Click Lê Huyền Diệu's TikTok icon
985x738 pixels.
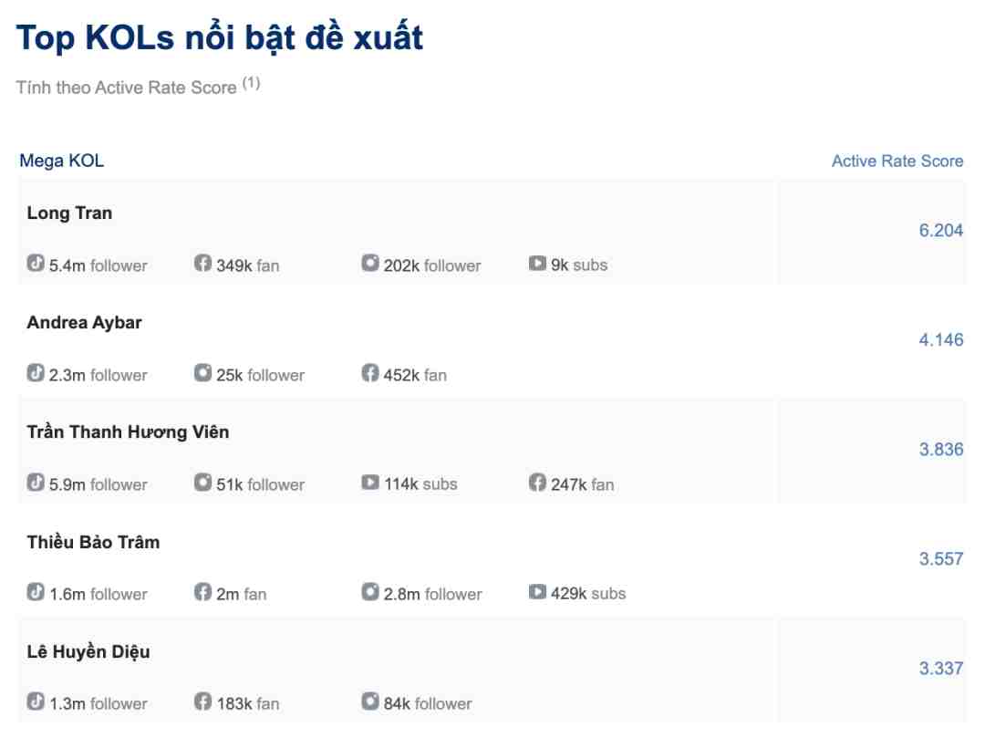click(x=36, y=701)
